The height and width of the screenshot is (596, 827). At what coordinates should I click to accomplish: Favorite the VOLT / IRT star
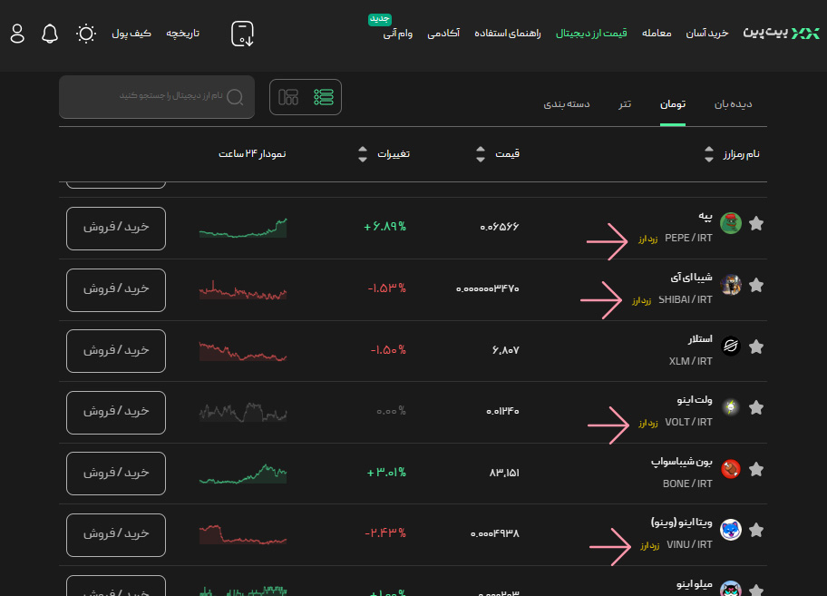tap(756, 407)
